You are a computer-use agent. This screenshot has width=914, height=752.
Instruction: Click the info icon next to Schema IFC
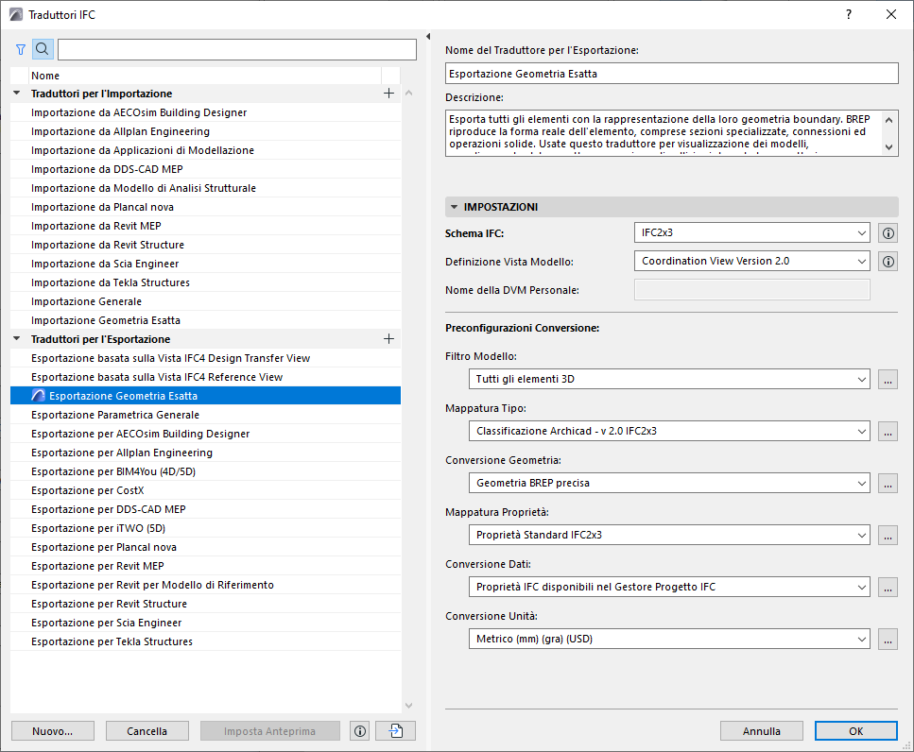(888, 232)
